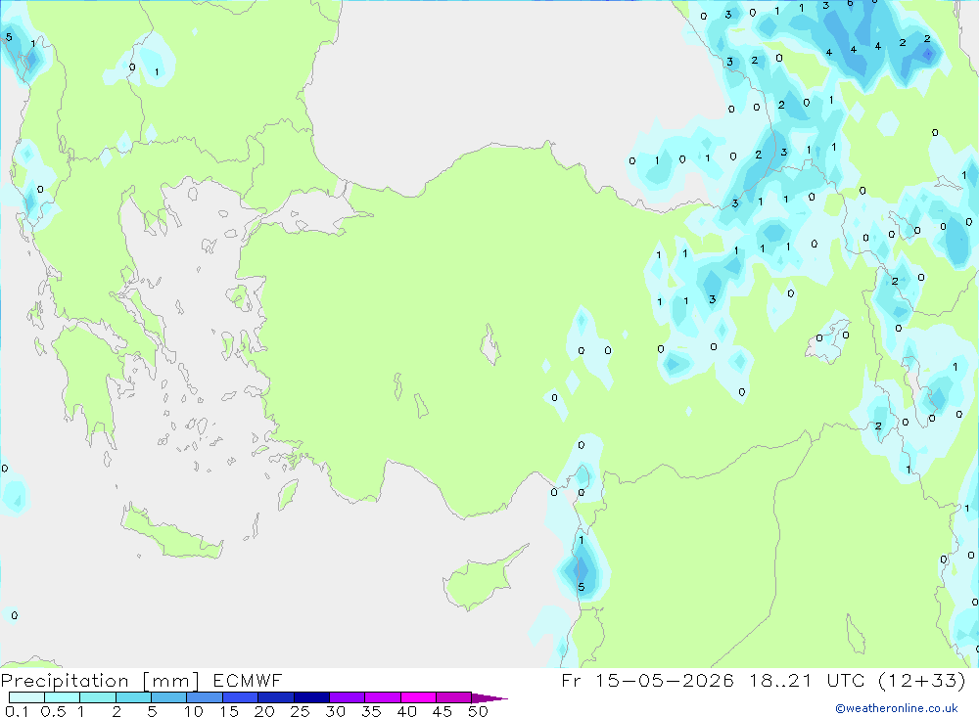
Task: Click the '(12+33)' forecast offset text
Action: click(x=921, y=680)
